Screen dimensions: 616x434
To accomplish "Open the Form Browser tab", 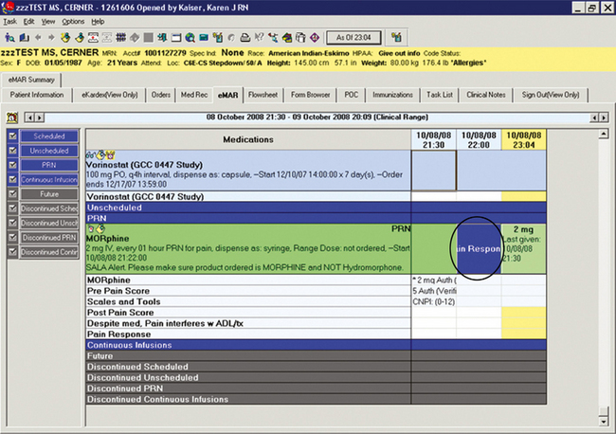I will [x=310, y=95].
